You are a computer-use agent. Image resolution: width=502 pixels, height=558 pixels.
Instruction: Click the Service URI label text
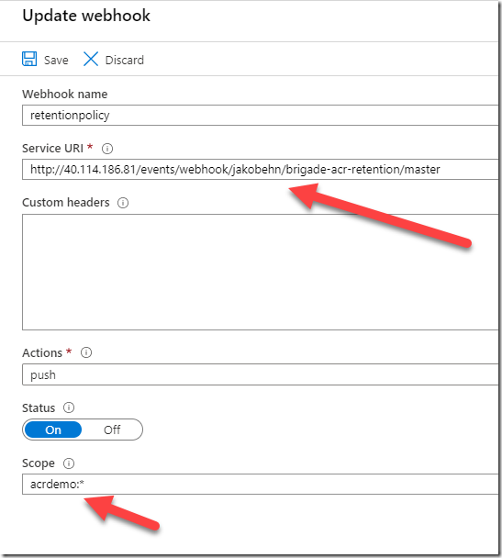click(52, 149)
